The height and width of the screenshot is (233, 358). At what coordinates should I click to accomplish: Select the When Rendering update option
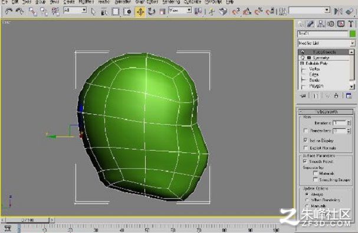click(x=307, y=200)
